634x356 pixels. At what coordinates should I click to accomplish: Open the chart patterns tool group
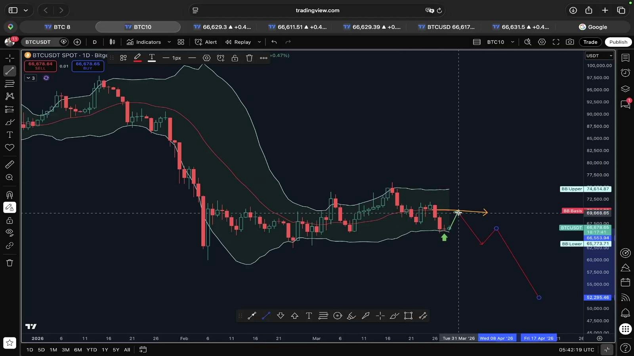click(10, 96)
